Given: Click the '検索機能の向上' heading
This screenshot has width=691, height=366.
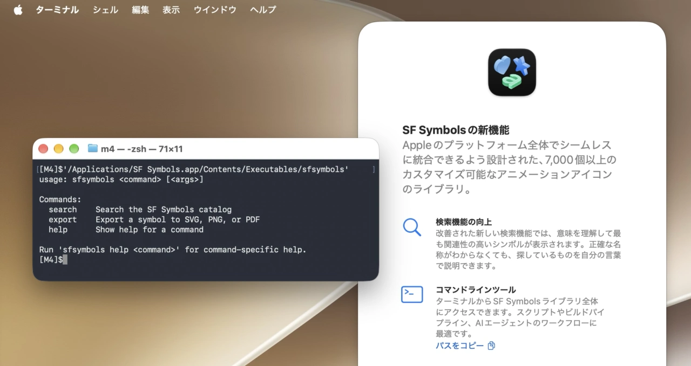Looking at the screenshot, I should click(x=464, y=222).
